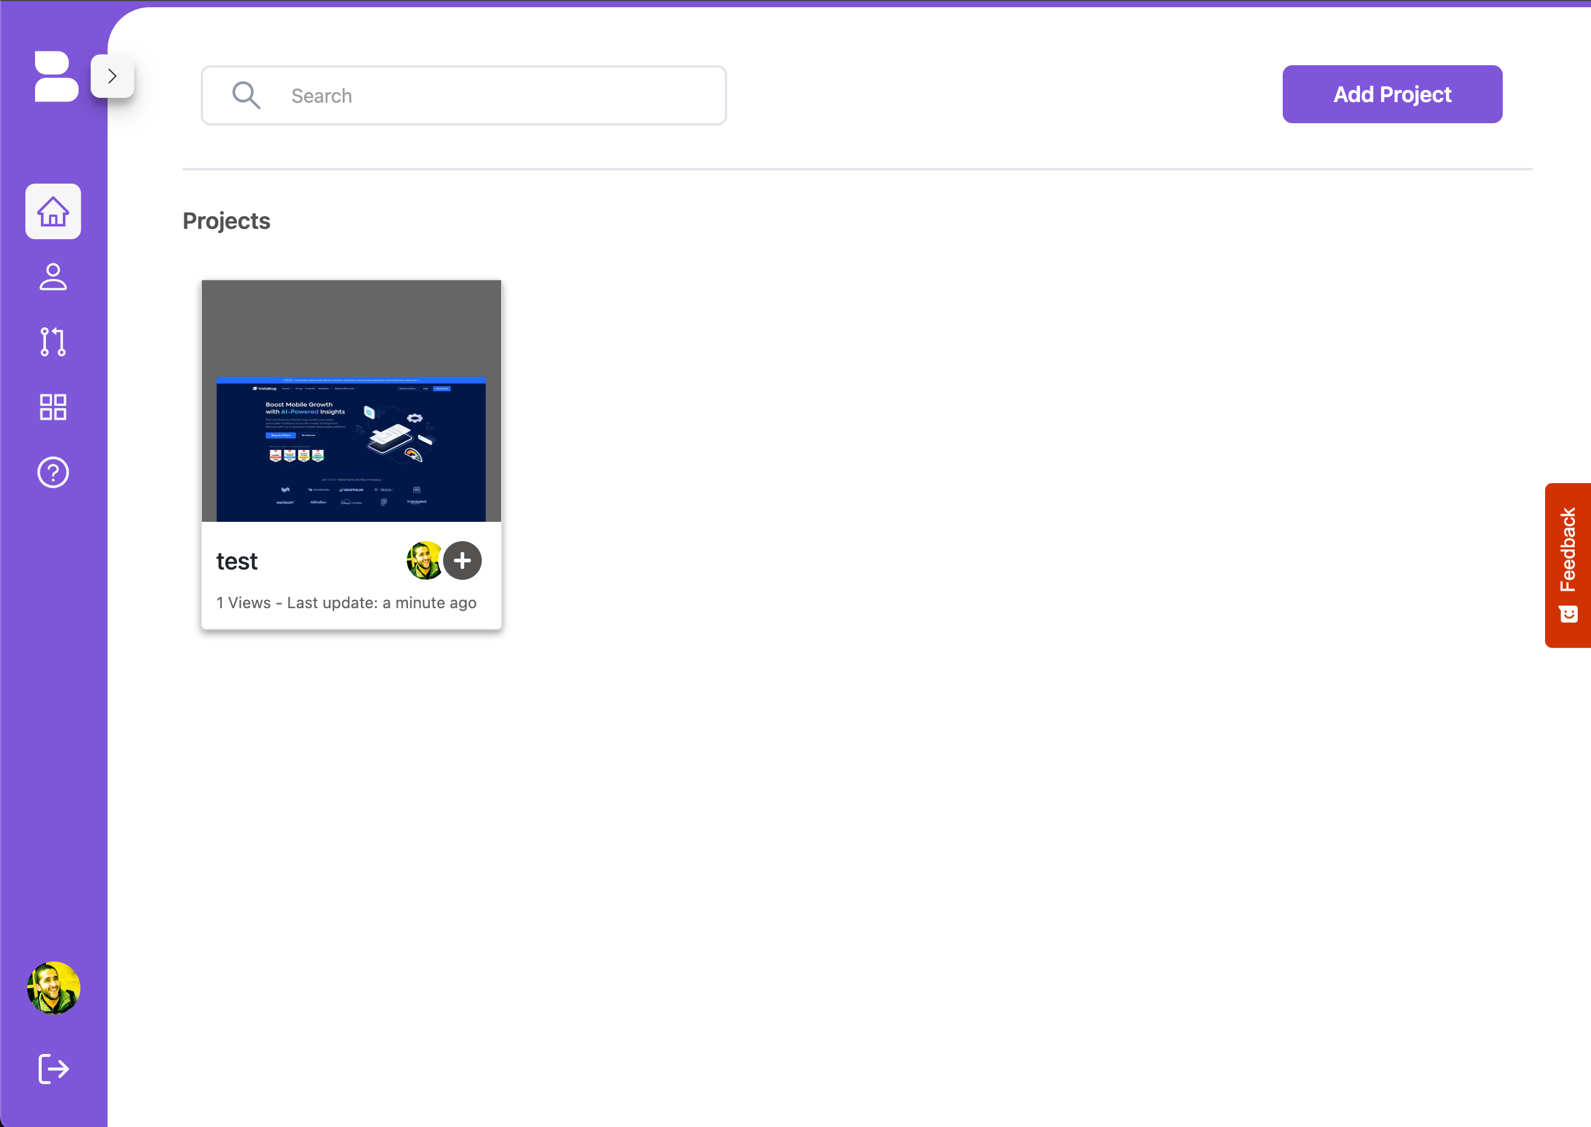Viewport: 1591px width, 1127px height.
Task: Click the account avatar at sidebar bottom
Action: coord(53,988)
